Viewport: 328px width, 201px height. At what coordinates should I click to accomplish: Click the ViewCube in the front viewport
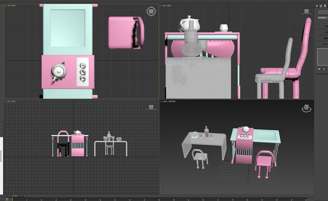pos(306,12)
